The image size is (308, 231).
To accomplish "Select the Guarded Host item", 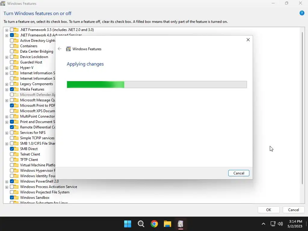I will pyautogui.click(x=31, y=62).
